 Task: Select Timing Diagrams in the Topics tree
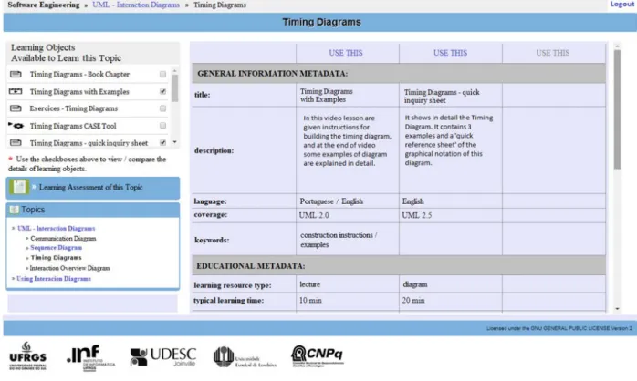pyautogui.click(x=56, y=258)
